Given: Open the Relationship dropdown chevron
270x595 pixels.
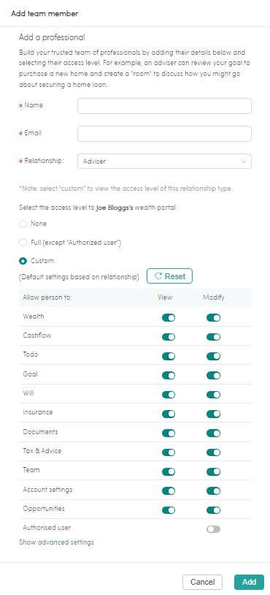Looking at the screenshot, I should pyautogui.click(x=244, y=162).
